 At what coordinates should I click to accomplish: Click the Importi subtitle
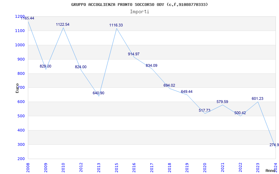click(139, 12)
